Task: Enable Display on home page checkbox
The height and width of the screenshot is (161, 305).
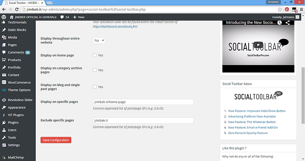Action: pos(94,55)
